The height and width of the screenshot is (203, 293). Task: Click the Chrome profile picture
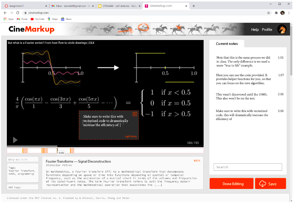tap(282, 13)
